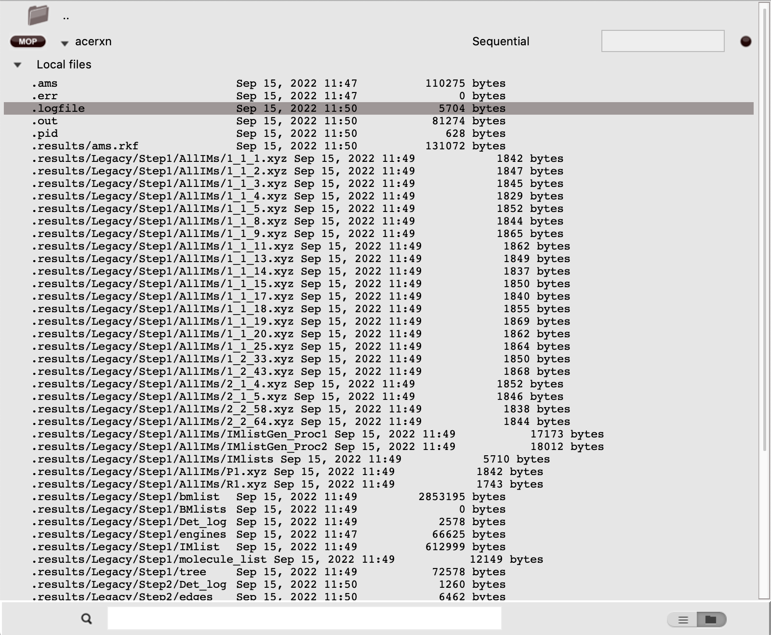Collapse the Local files section
This screenshot has height=635, width=771.
coord(18,64)
